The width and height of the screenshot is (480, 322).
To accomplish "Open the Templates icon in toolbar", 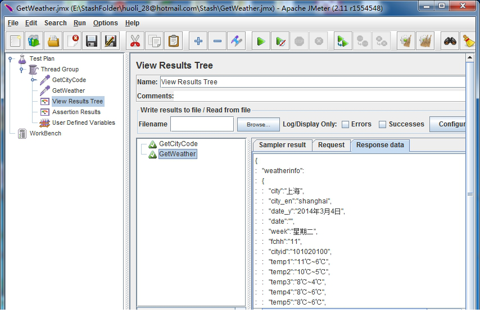I will 34,41.
